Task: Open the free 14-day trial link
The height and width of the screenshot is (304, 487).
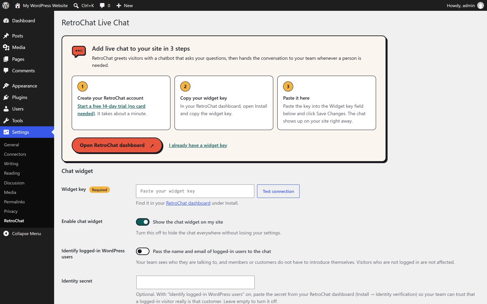Action: 112,110
